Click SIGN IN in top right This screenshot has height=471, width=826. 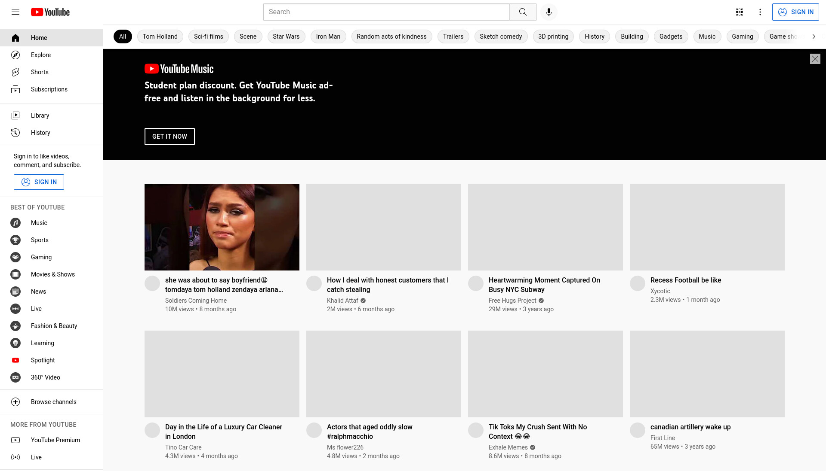coord(795,12)
